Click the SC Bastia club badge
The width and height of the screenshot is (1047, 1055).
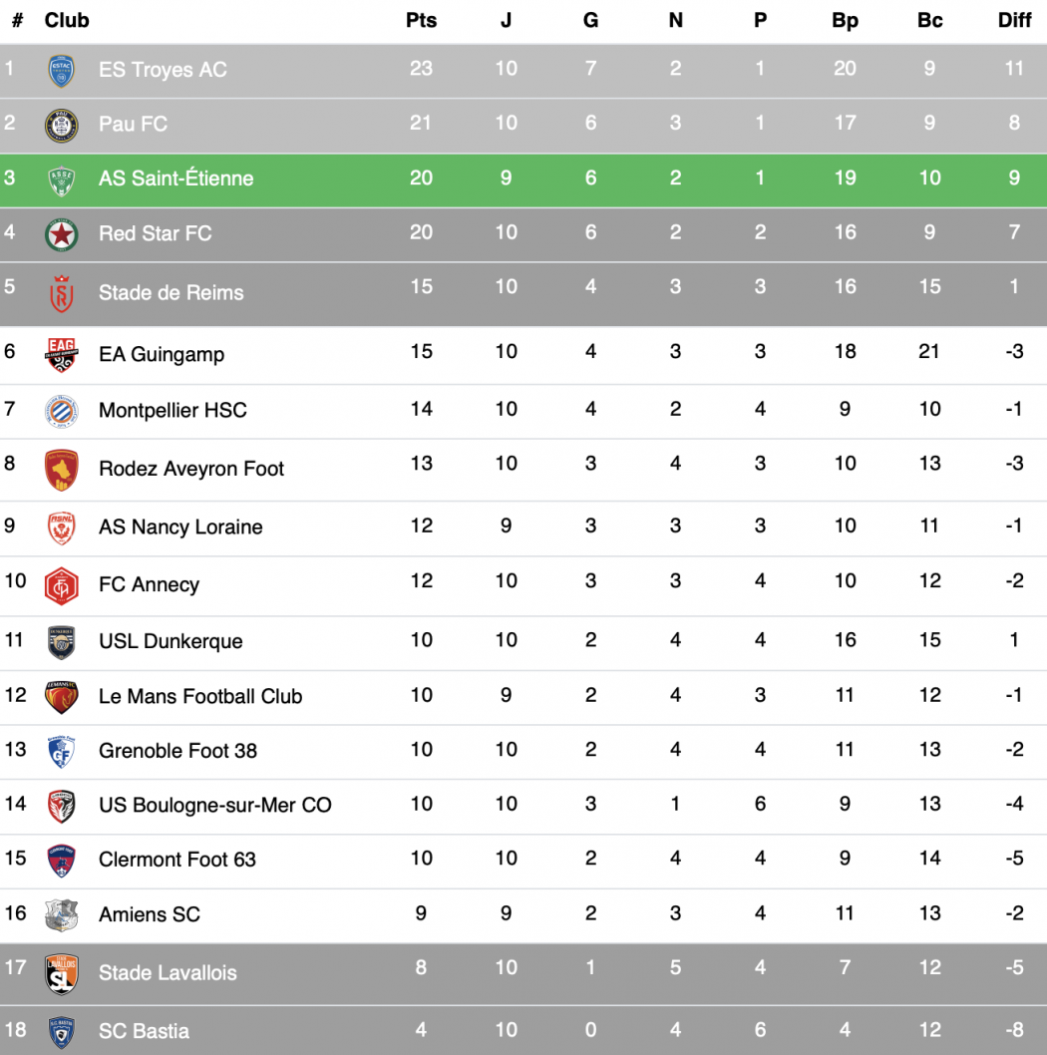pos(62,1031)
